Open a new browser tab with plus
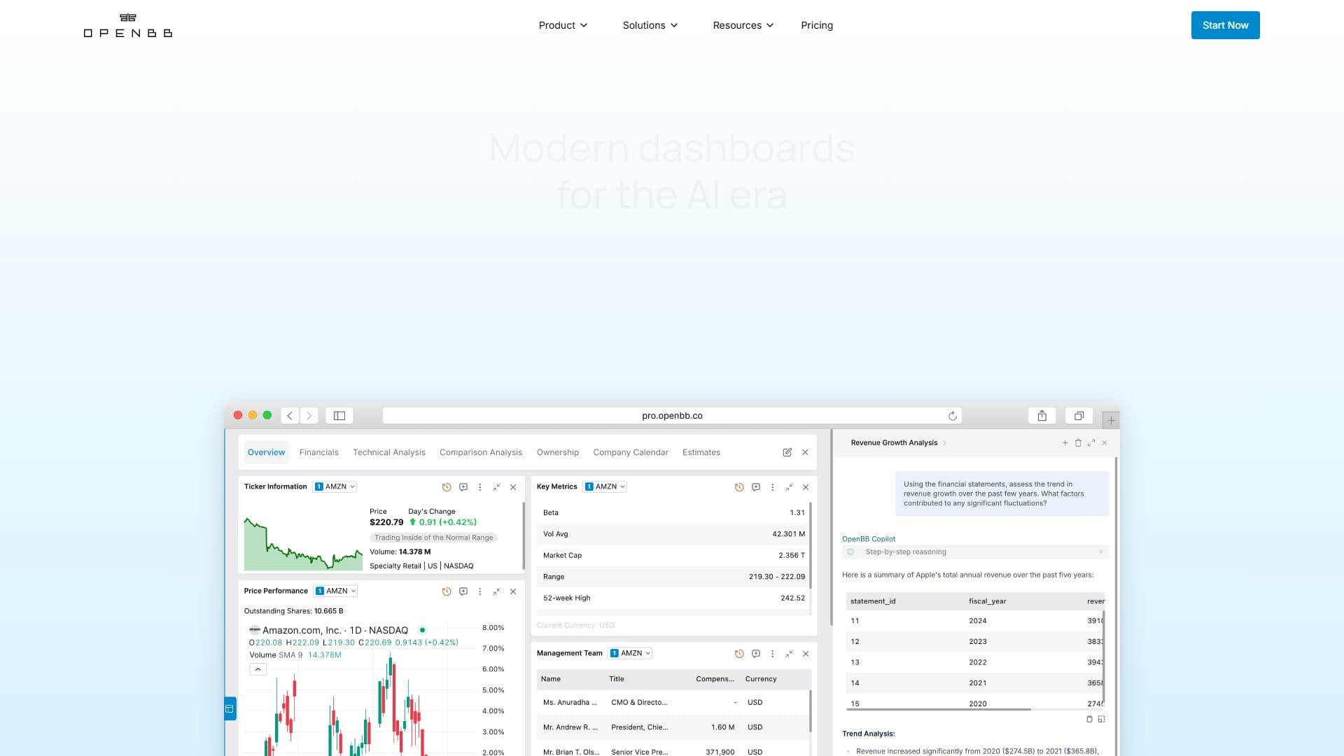 click(1111, 421)
